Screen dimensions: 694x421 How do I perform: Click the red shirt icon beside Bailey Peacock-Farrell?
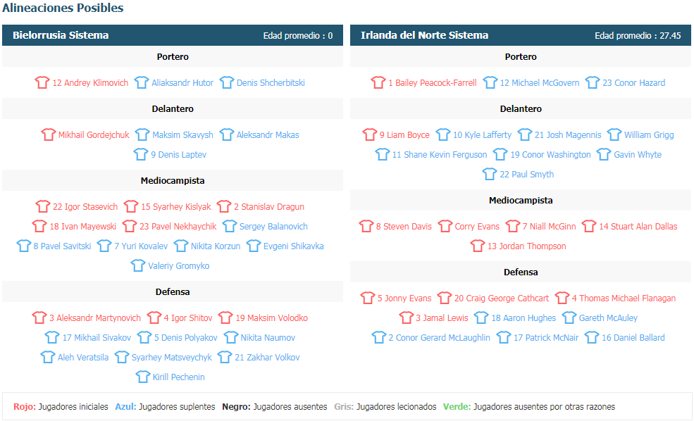[378, 82]
